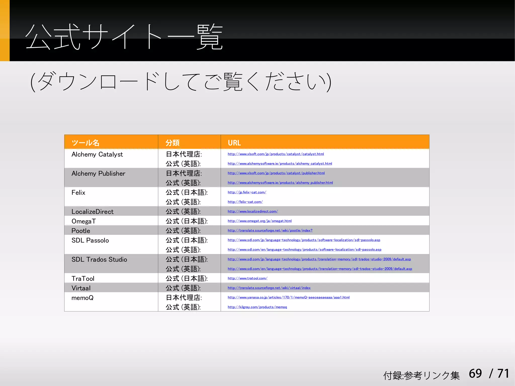The height and width of the screenshot is (386, 515).
Task: Select '公式 (日本語):' in the TraTool row
Action: (187, 278)
